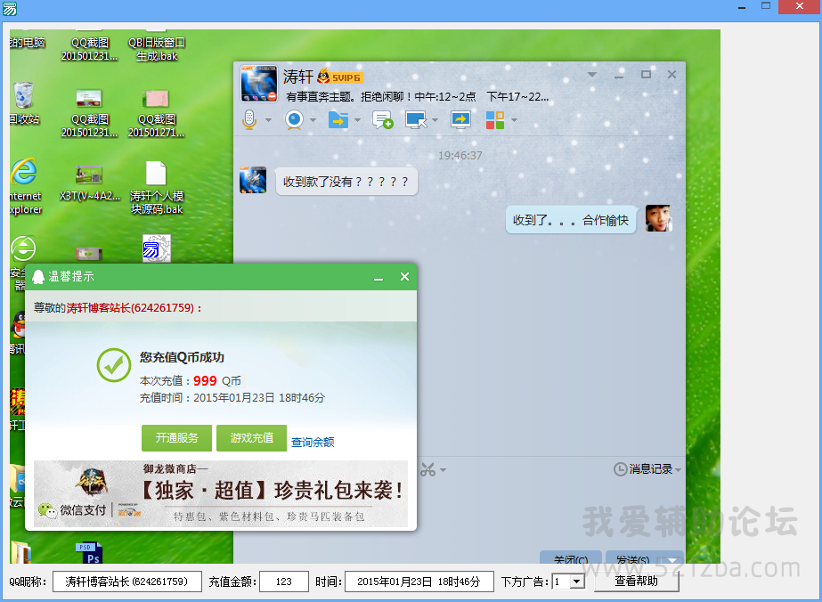Image resolution: width=822 pixels, height=602 pixels.
Task: Click the 时间 input field
Action: pos(419,582)
